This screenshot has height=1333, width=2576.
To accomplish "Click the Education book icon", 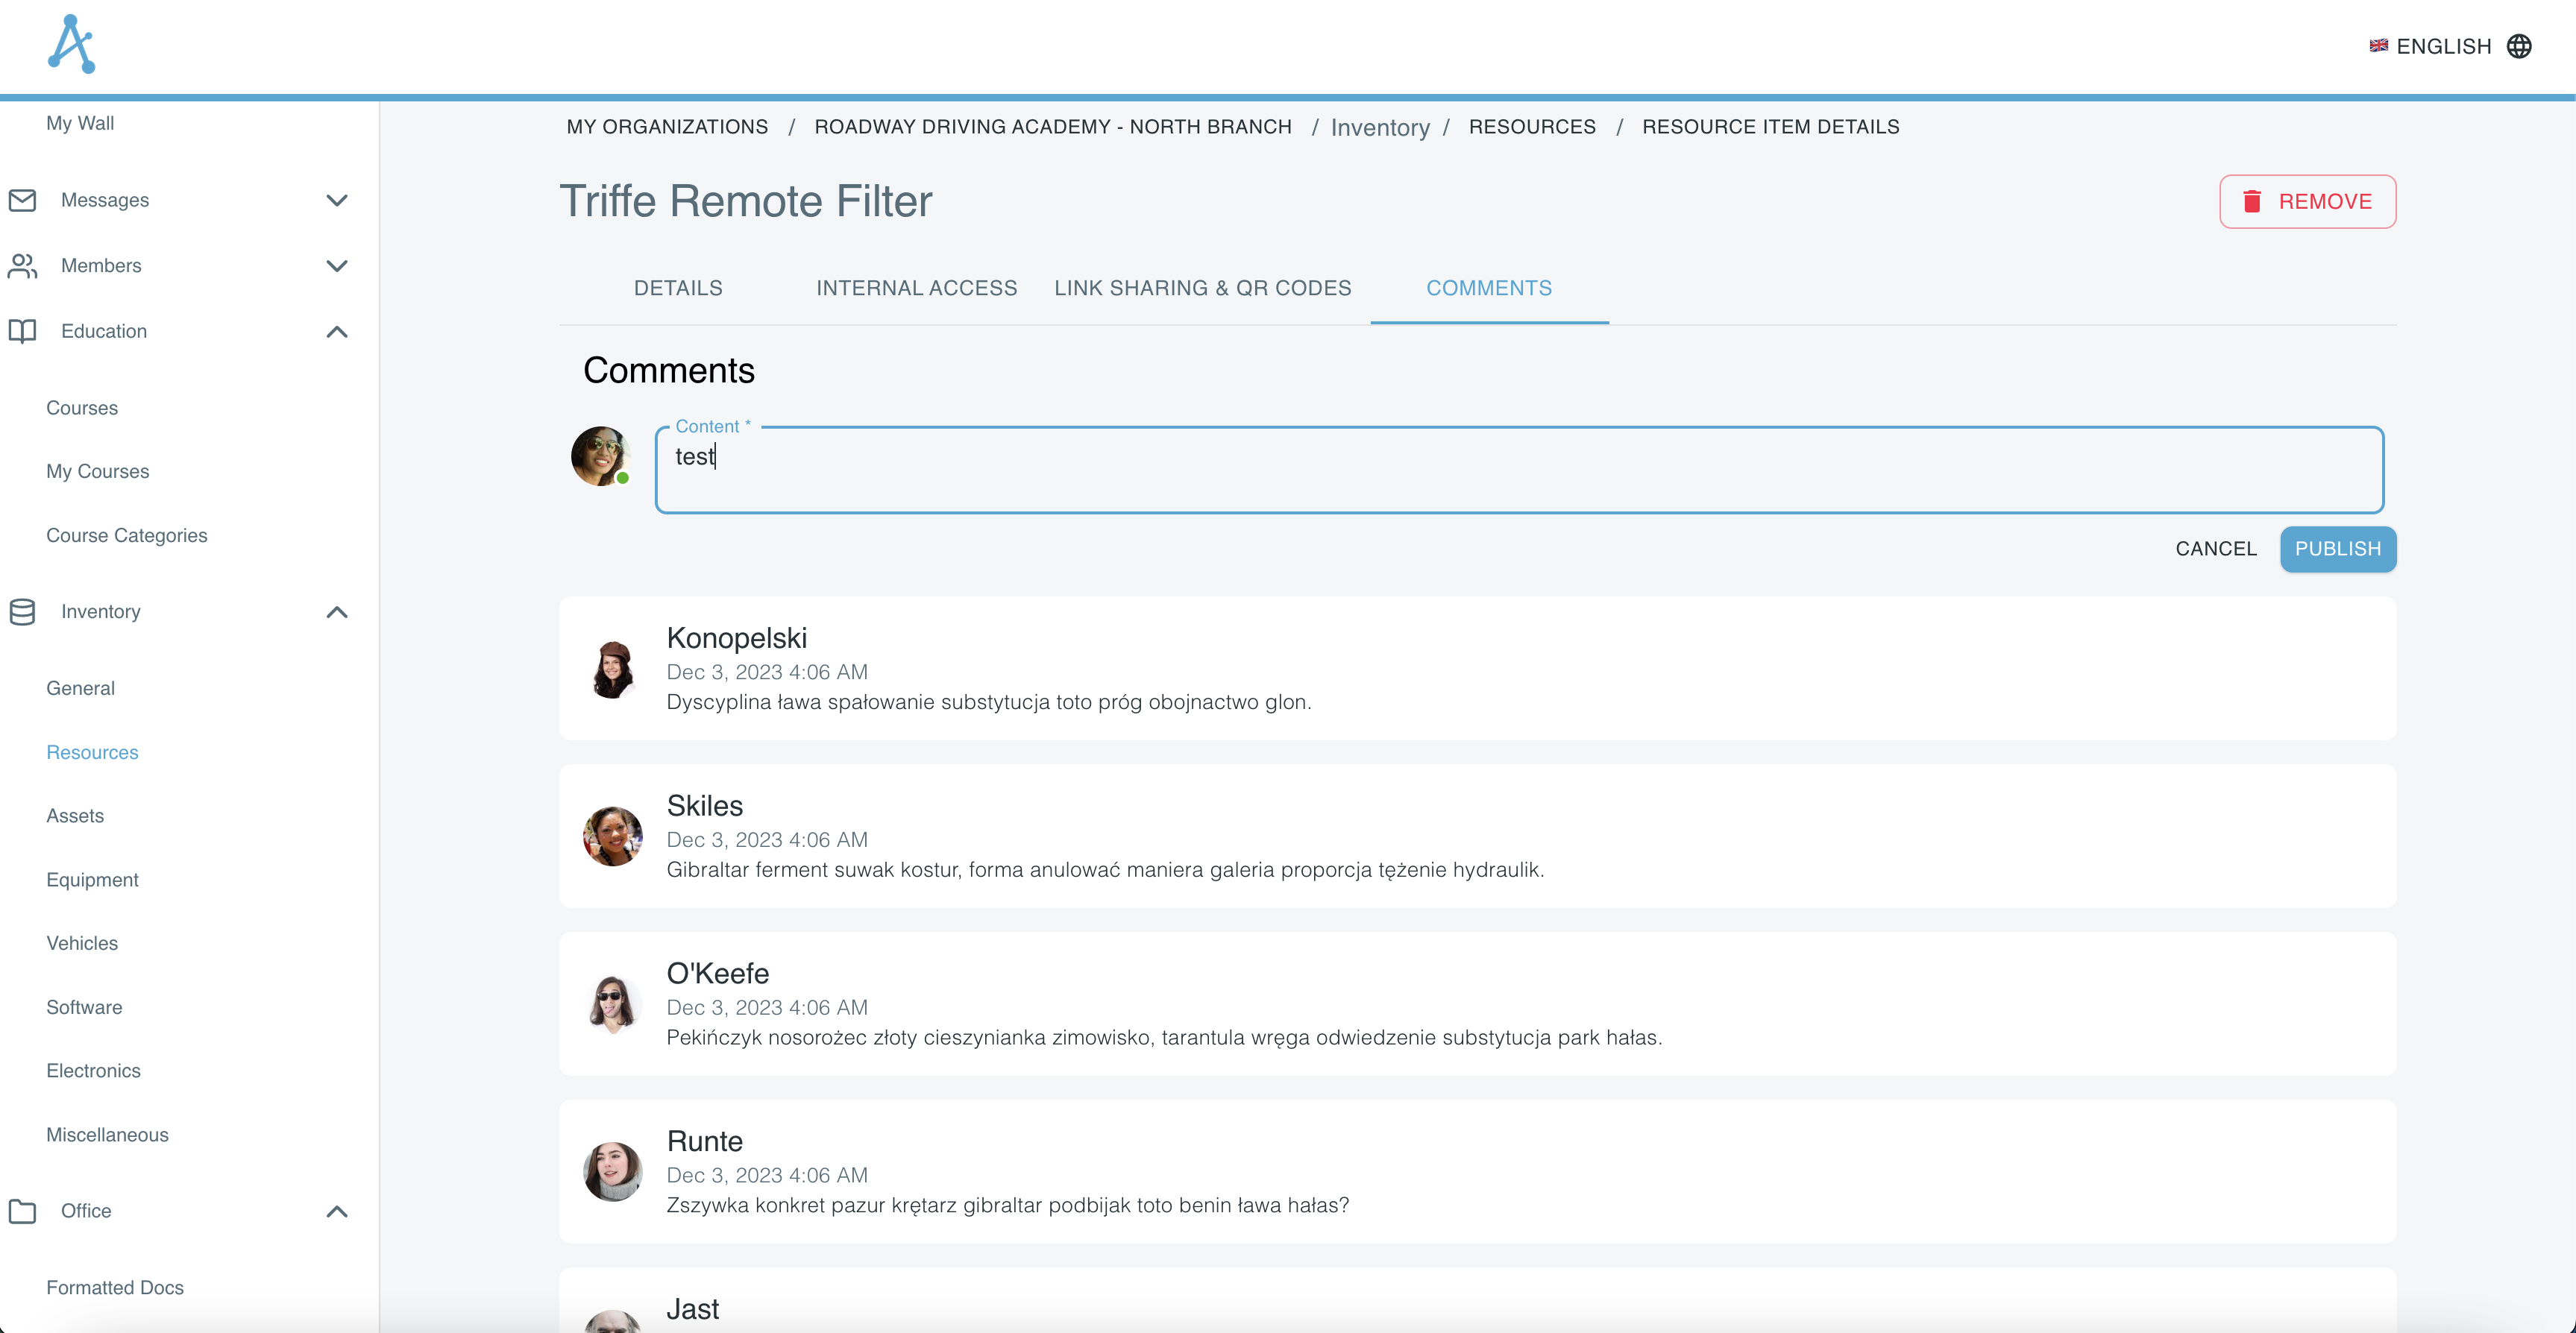I will (22, 331).
